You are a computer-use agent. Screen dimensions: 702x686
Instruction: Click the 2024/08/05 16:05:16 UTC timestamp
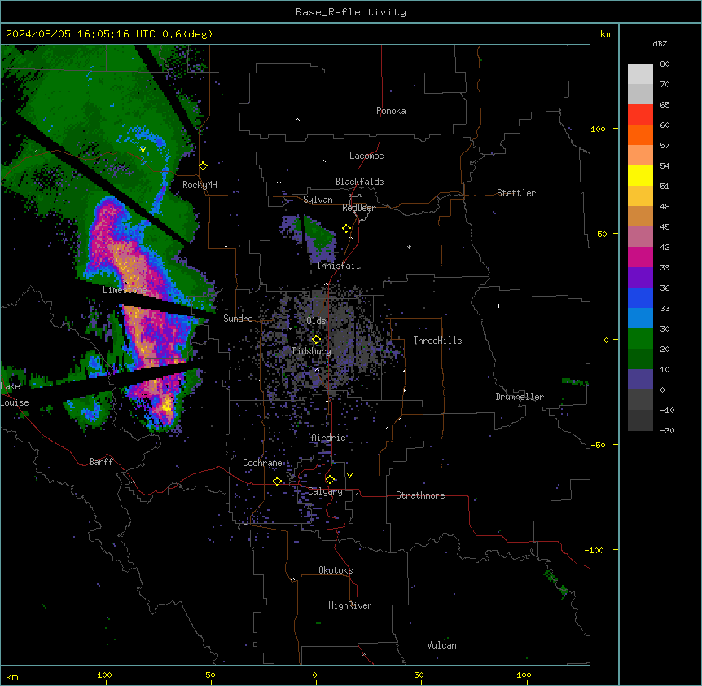(x=81, y=34)
